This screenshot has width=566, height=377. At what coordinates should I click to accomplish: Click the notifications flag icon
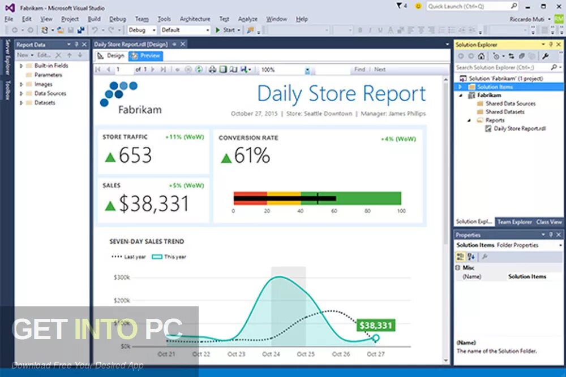tap(399, 6)
